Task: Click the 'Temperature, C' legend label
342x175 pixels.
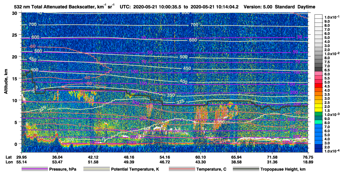Action: [x=211, y=169]
